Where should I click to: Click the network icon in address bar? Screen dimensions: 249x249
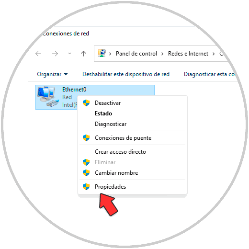(x=102, y=53)
